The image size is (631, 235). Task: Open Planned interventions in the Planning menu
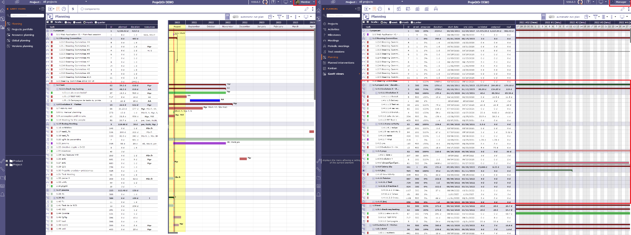[341, 63]
